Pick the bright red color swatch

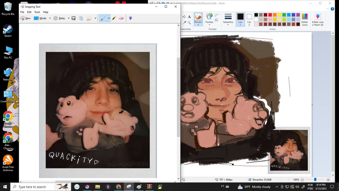point(270,15)
